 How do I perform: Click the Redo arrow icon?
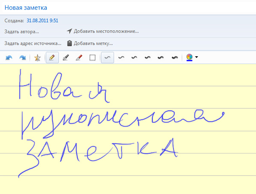[23, 58]
